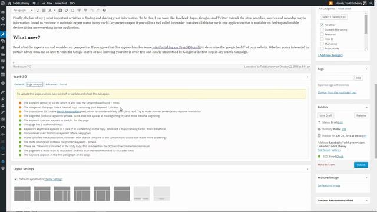Click the Set featured image link
This screenshot has height=212, width=377.
[329, 186]
